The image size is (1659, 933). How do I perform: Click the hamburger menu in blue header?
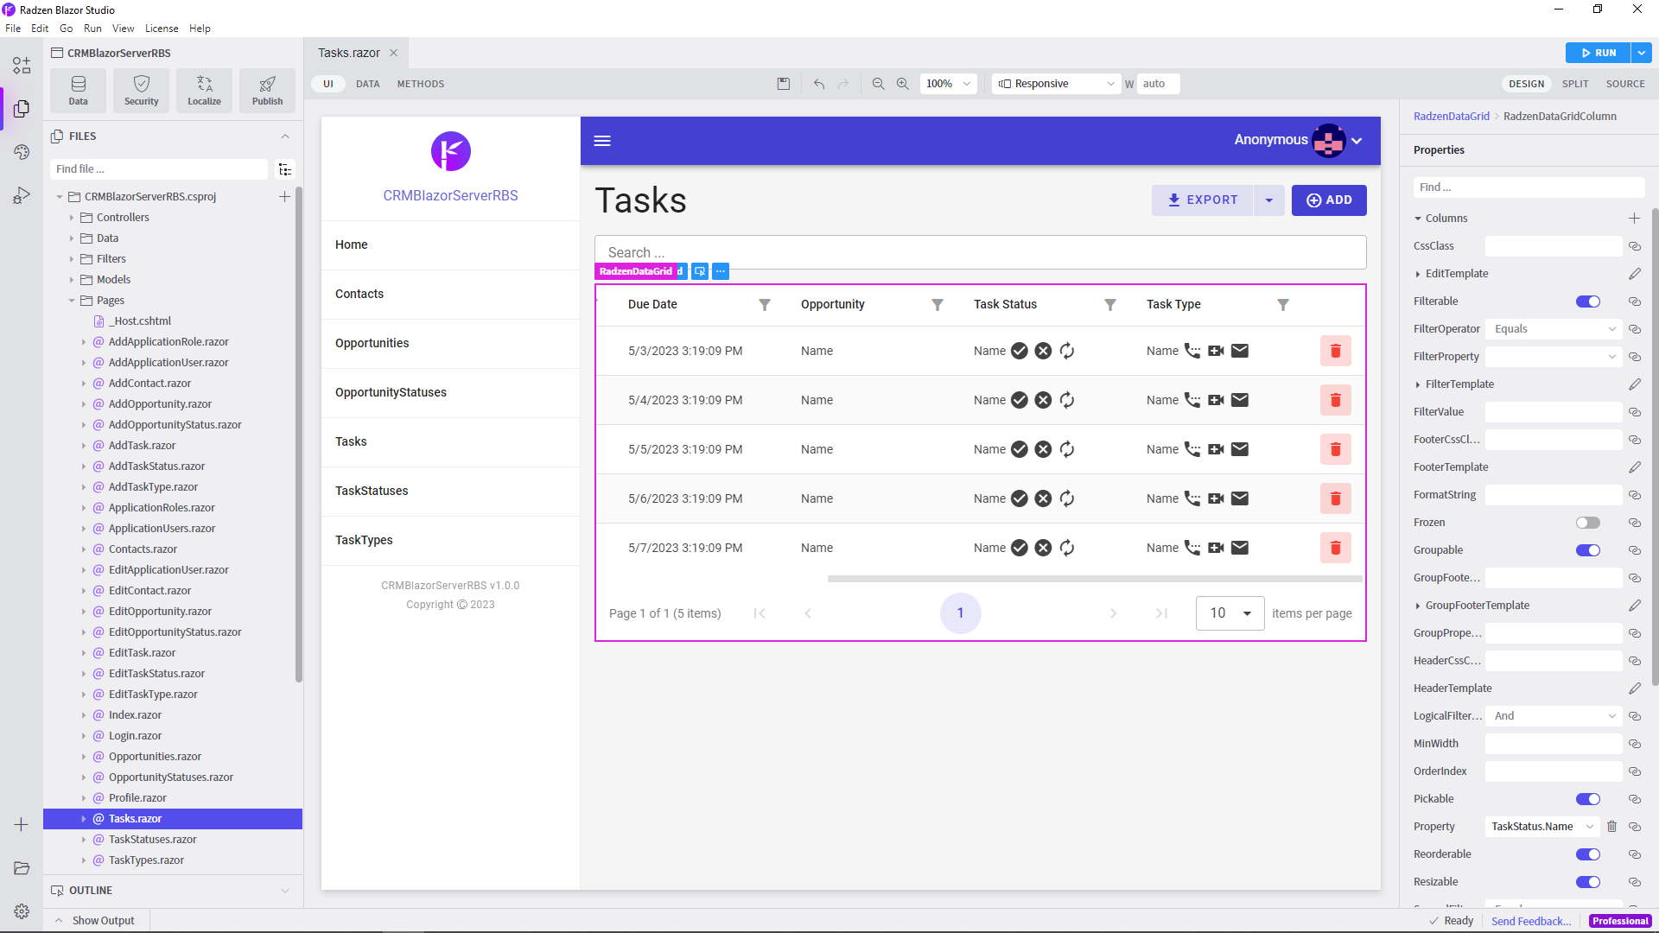(x=602, y=141)
